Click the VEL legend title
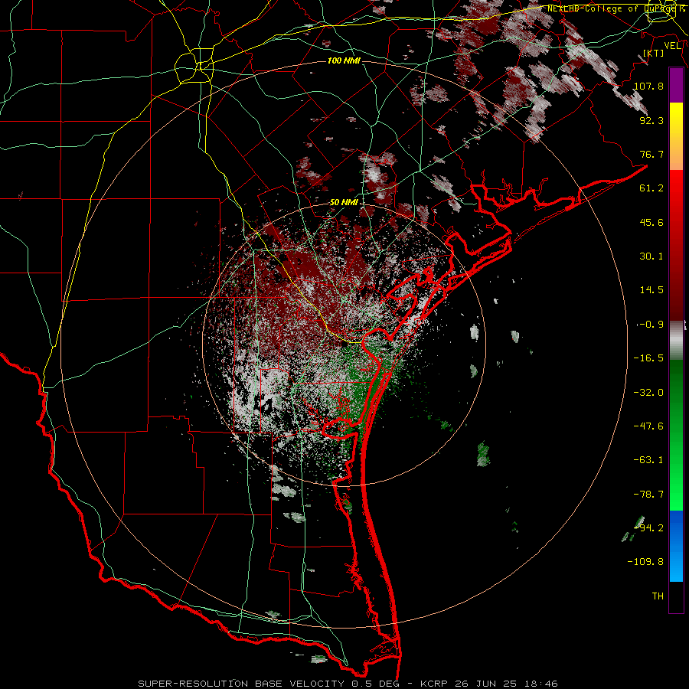This screenshot has height=689, width=689. tap(673, 46)
